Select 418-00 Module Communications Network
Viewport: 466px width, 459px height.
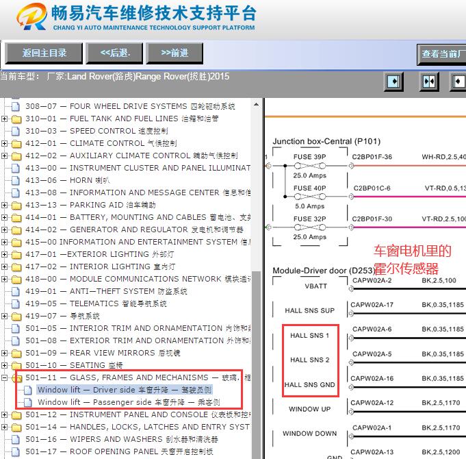coord(138,279)
